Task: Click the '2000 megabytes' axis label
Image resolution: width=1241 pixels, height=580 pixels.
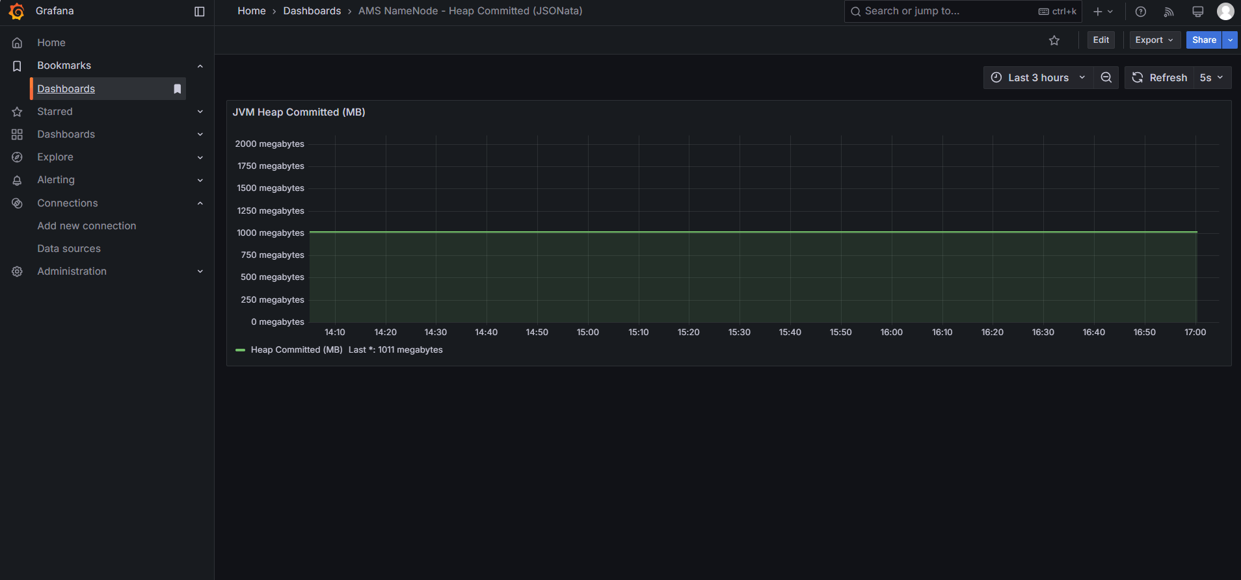Action: [x=270, y=144]
